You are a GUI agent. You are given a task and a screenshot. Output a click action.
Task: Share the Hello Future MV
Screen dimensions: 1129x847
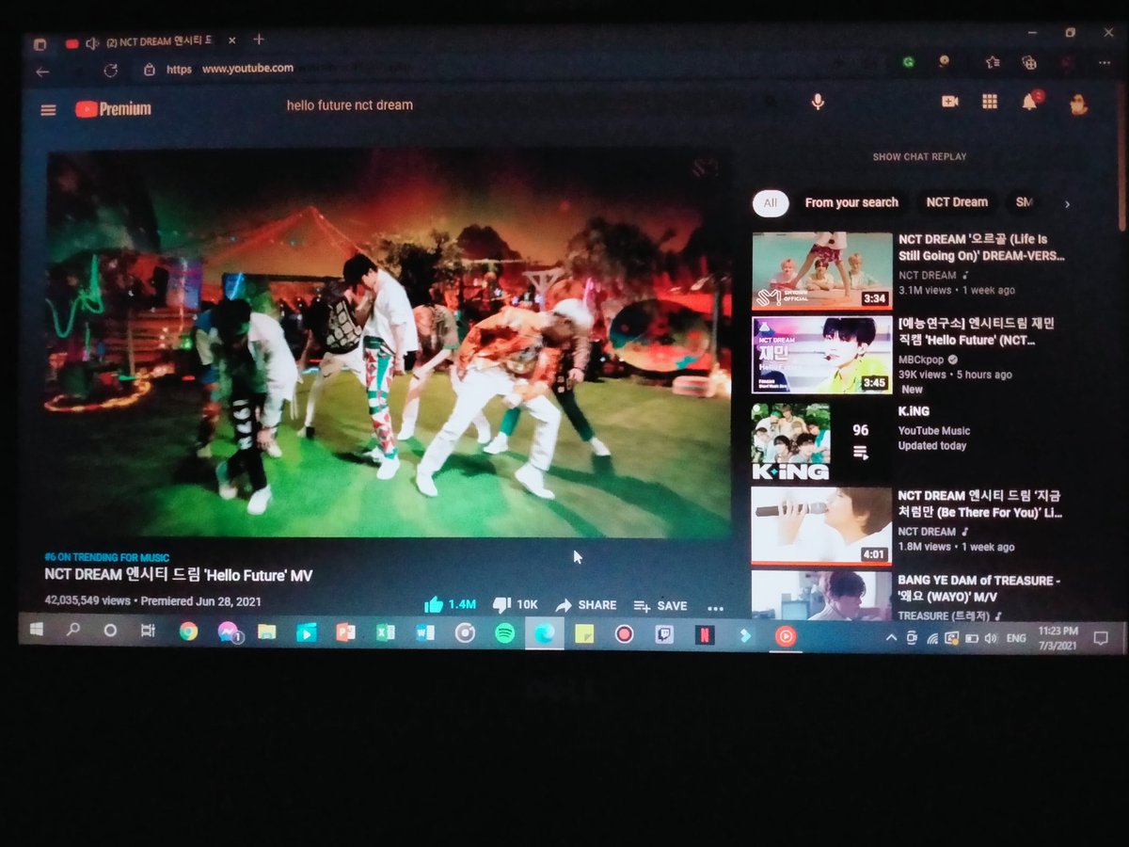point(586,605)
